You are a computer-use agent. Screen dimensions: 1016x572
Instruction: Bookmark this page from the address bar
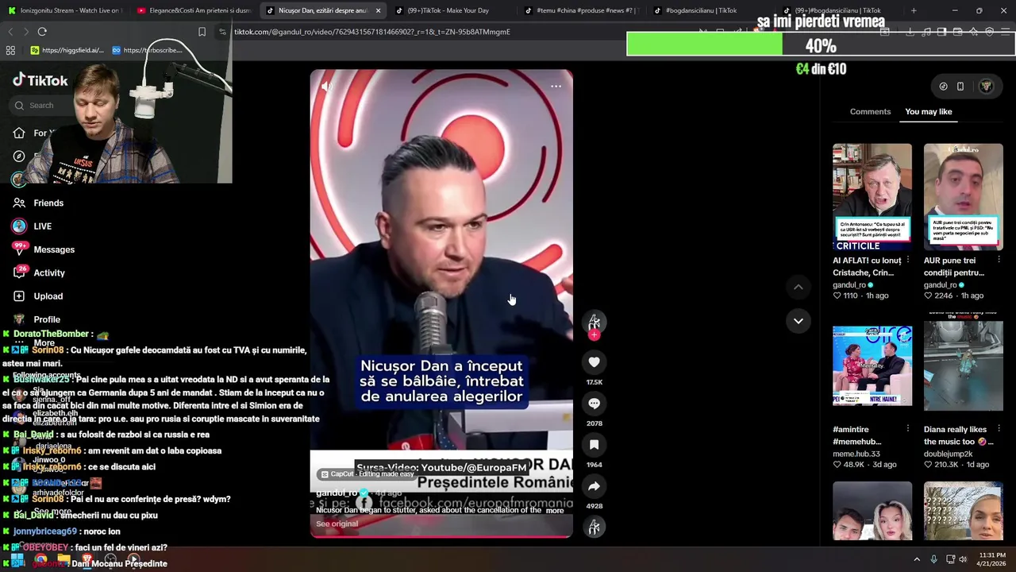pos(202,32)
